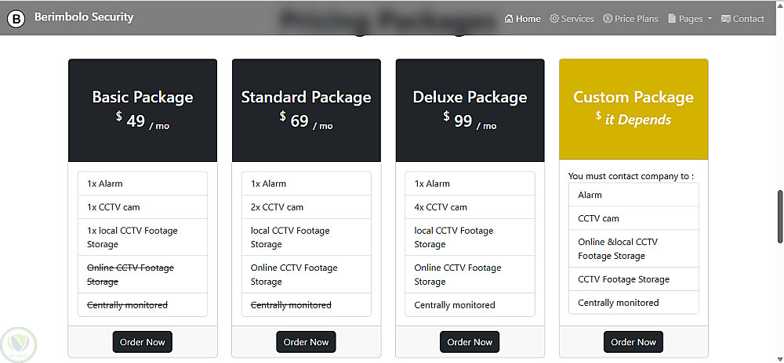Order the Custom Package now
Screen dimensions: 784x363
point(633,342)
